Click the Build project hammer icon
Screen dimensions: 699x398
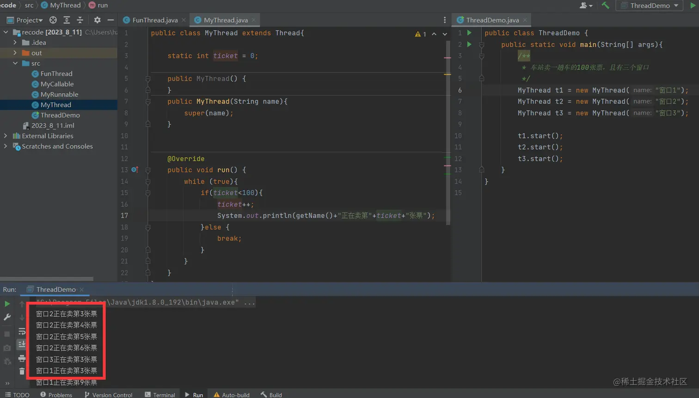(x=605, y=6)
